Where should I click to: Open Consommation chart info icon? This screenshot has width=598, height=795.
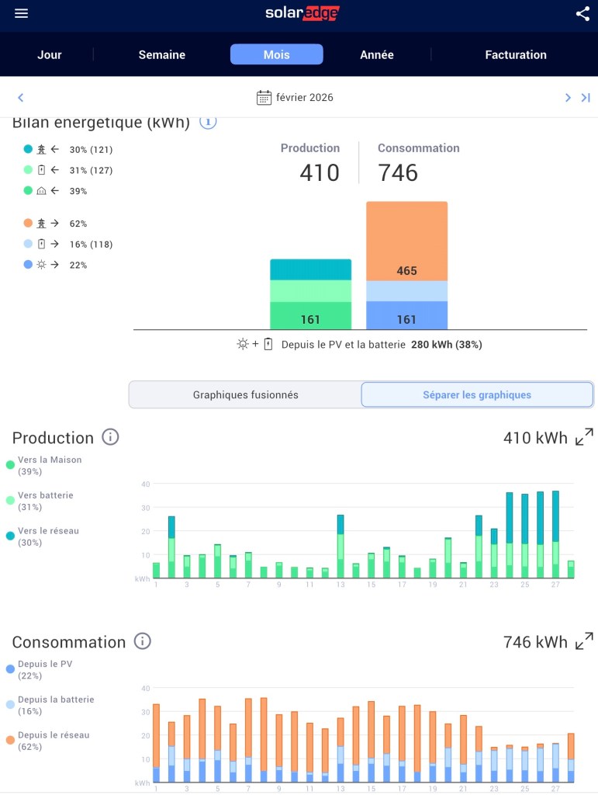point(142,641)
